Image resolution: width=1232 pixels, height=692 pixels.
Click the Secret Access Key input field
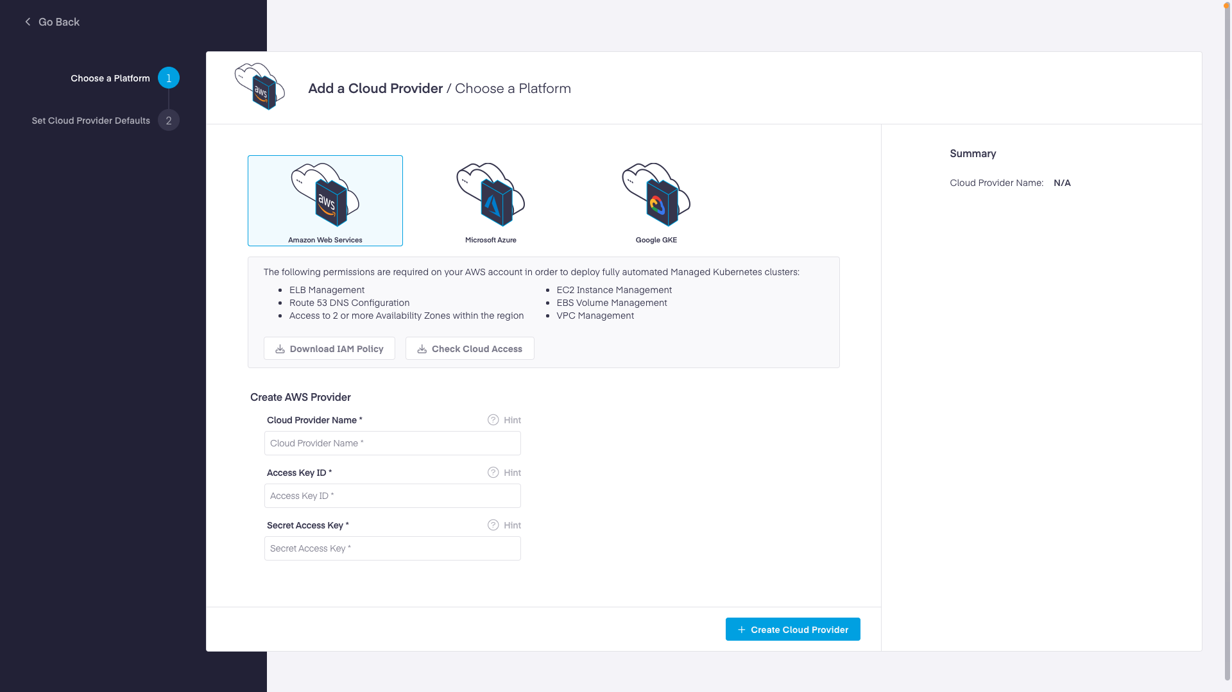[392, 548]
